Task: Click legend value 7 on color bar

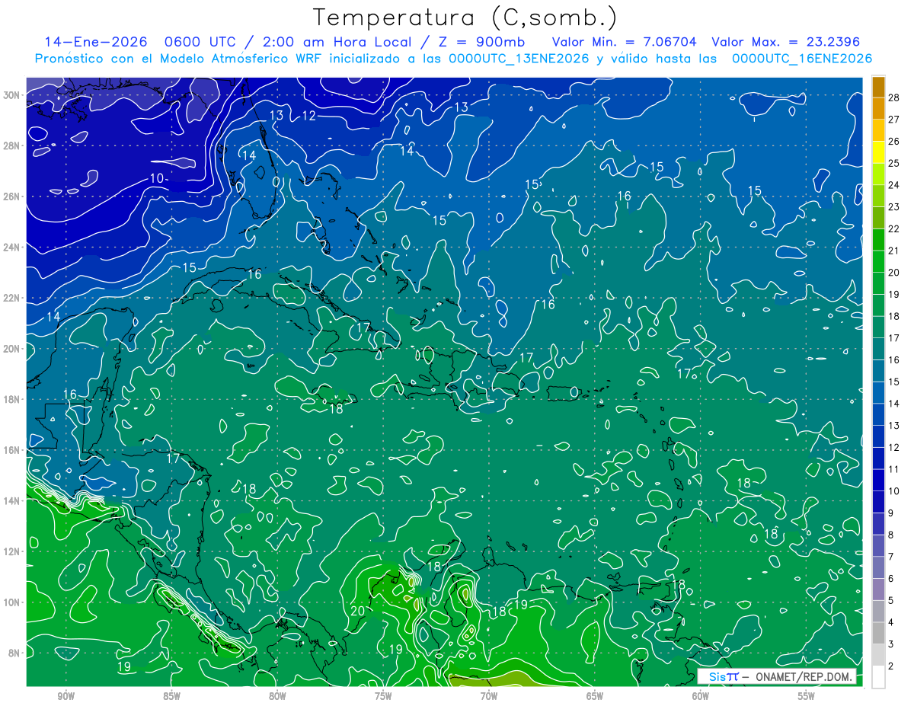Action: (x=891, y=557)
